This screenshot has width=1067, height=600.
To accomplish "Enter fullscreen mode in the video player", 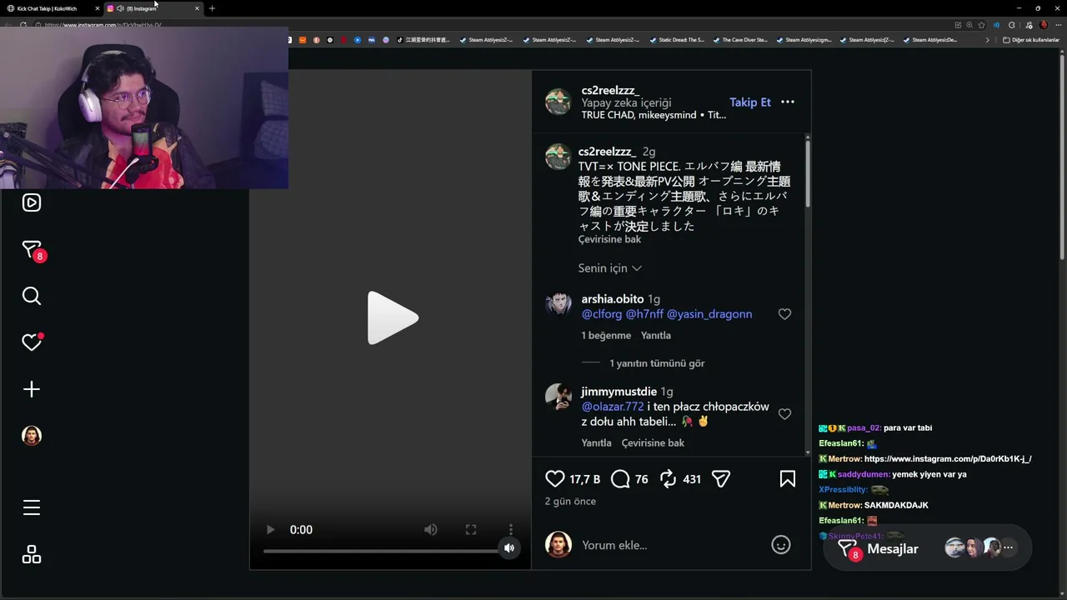I will click(x=471, y=530).
